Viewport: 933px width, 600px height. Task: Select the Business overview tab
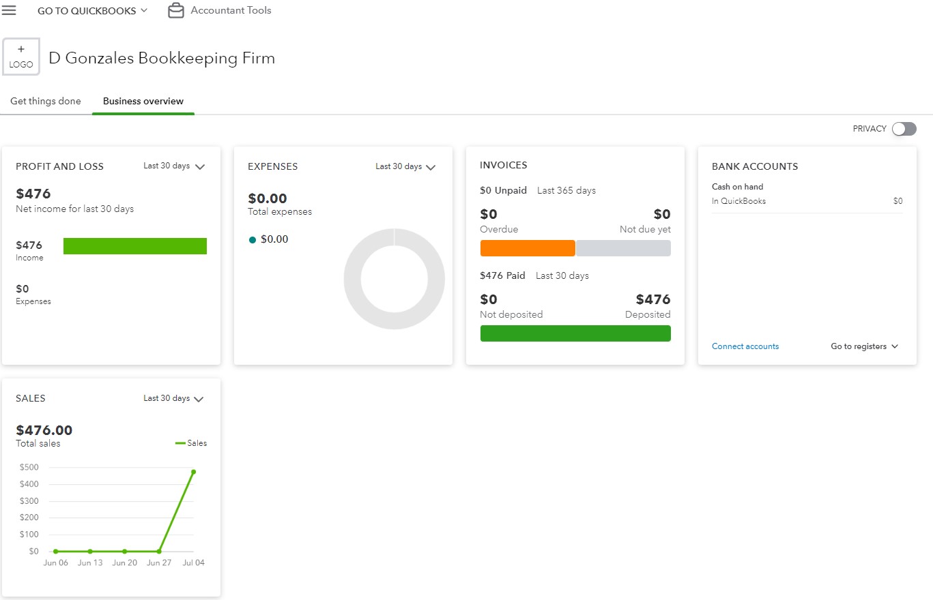pos(143,101)
